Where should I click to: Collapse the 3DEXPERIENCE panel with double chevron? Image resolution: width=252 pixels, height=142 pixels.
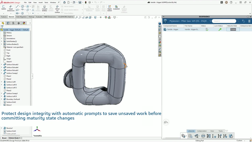click(164, 17)
